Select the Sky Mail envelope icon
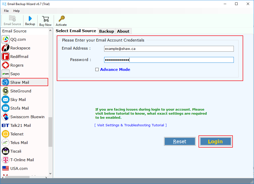Image resolution: width=254 pixels, height=184 pixels. pos(6,99)
